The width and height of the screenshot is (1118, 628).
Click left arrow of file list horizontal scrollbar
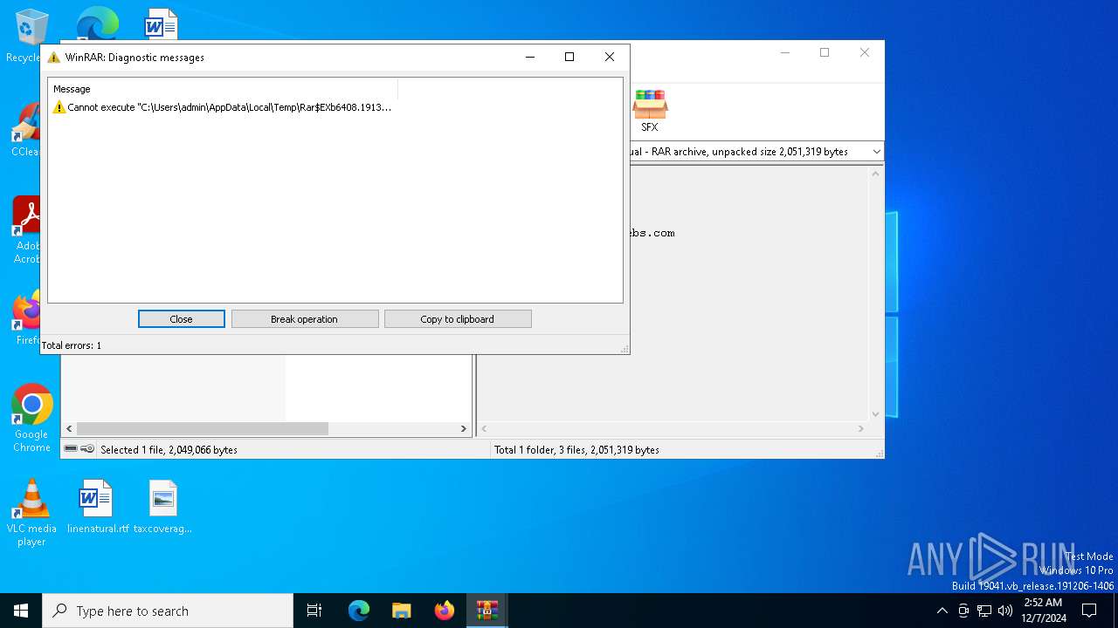pyautogui.click(x=69, y=429)
